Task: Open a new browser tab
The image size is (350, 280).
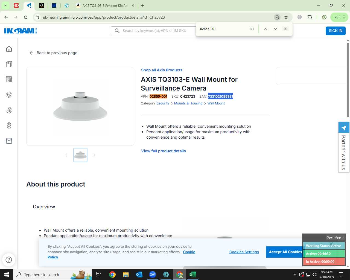Action: point(143,5)
